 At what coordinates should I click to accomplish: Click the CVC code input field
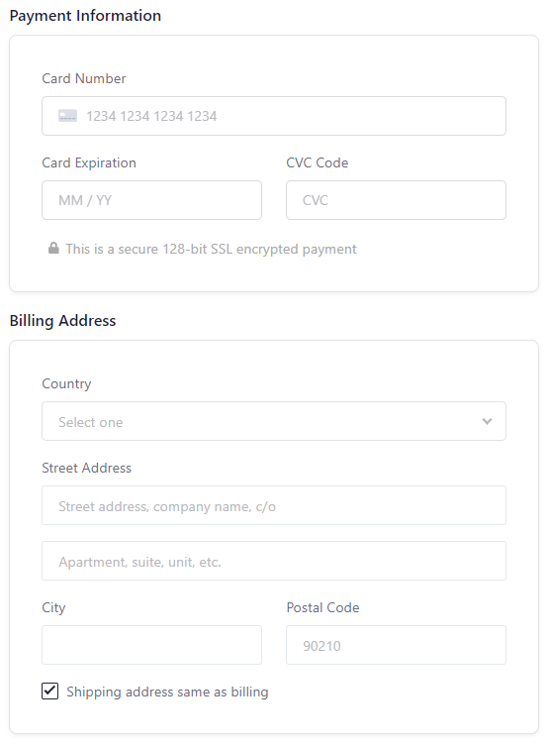pos(396,200)
